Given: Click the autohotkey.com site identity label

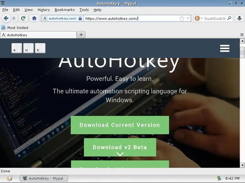Looking at the screenshot, I should pyautogui.click(x=62, y=18).
